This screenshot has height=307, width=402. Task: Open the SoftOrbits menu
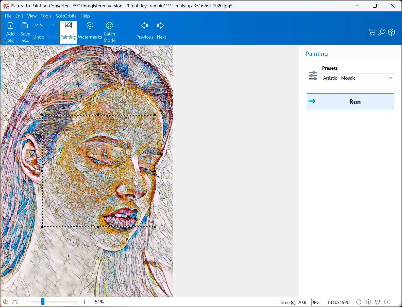point(66,16)
